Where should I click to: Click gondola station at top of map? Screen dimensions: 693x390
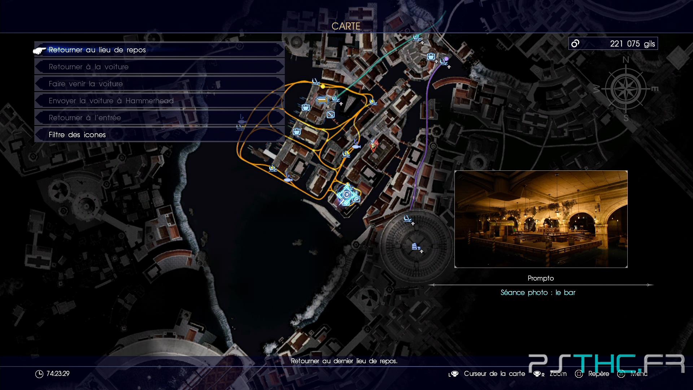(417, 37)
